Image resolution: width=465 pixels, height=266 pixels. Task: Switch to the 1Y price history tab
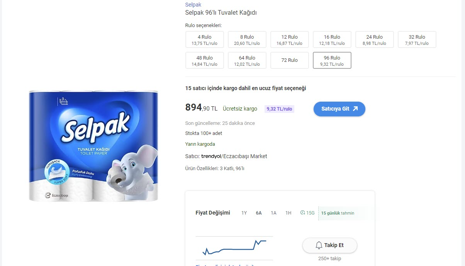[x=244, y=213]
